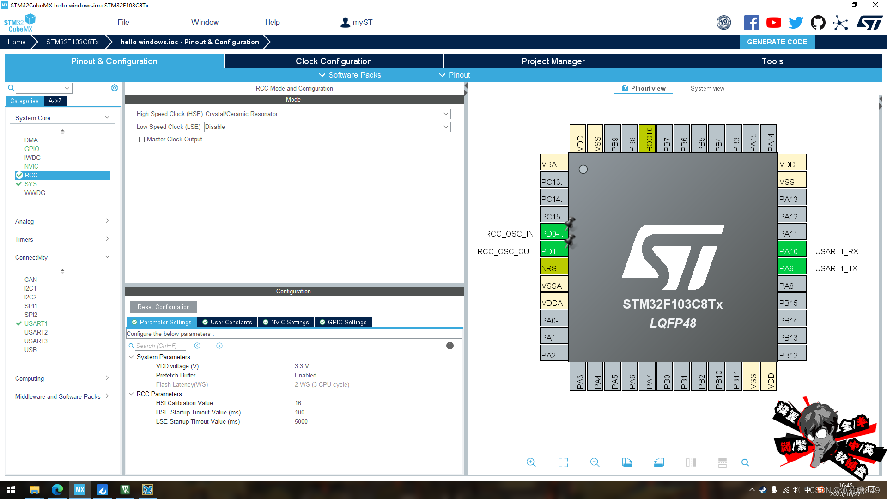Collapse the System Core category
887x499 pixels.
pos(107,116)
